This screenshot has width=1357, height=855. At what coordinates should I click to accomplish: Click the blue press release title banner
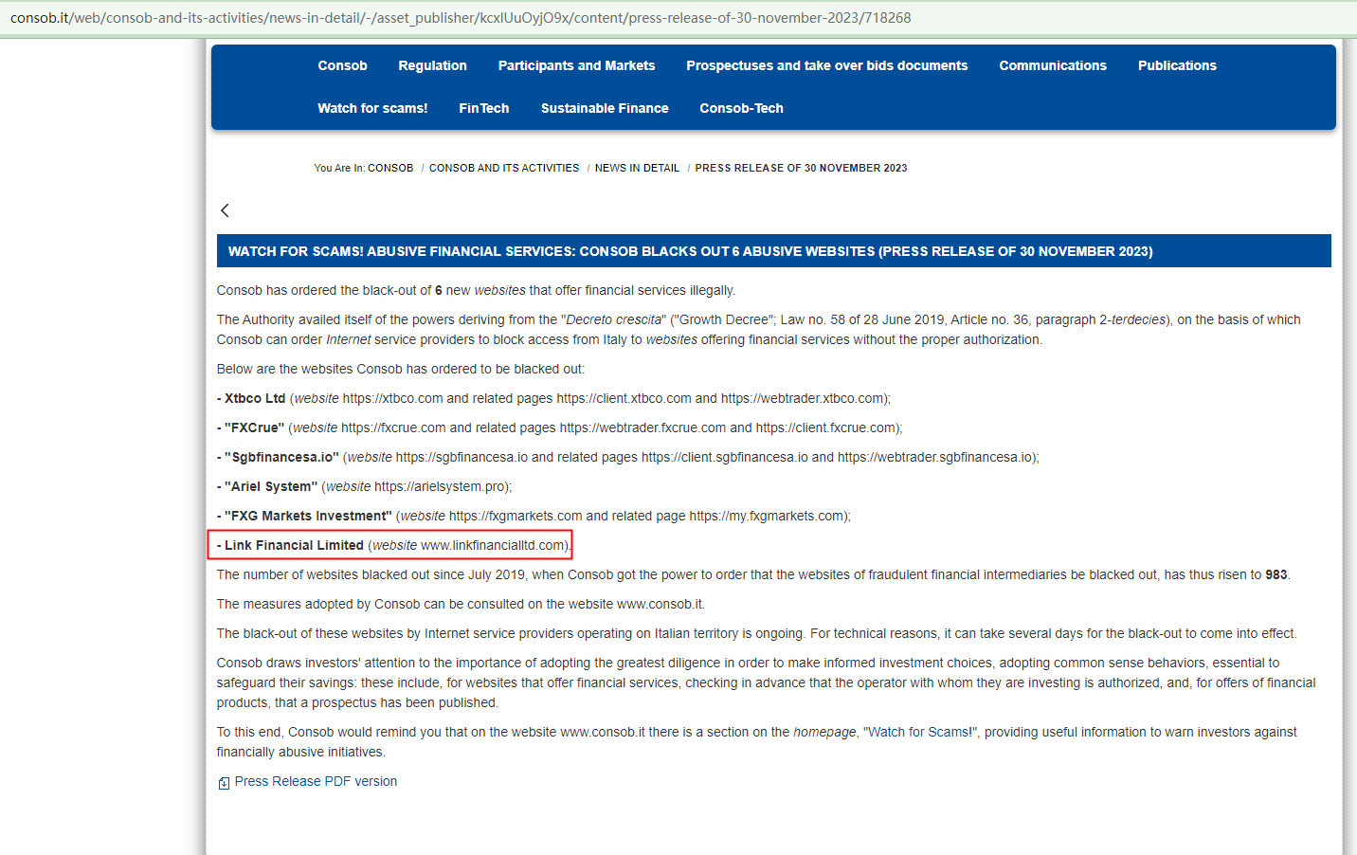[x=773, y=251]
